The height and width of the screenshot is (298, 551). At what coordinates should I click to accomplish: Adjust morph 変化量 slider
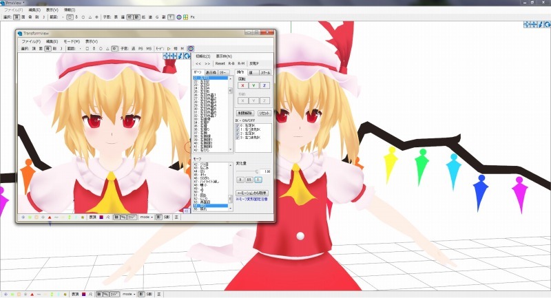247,171
